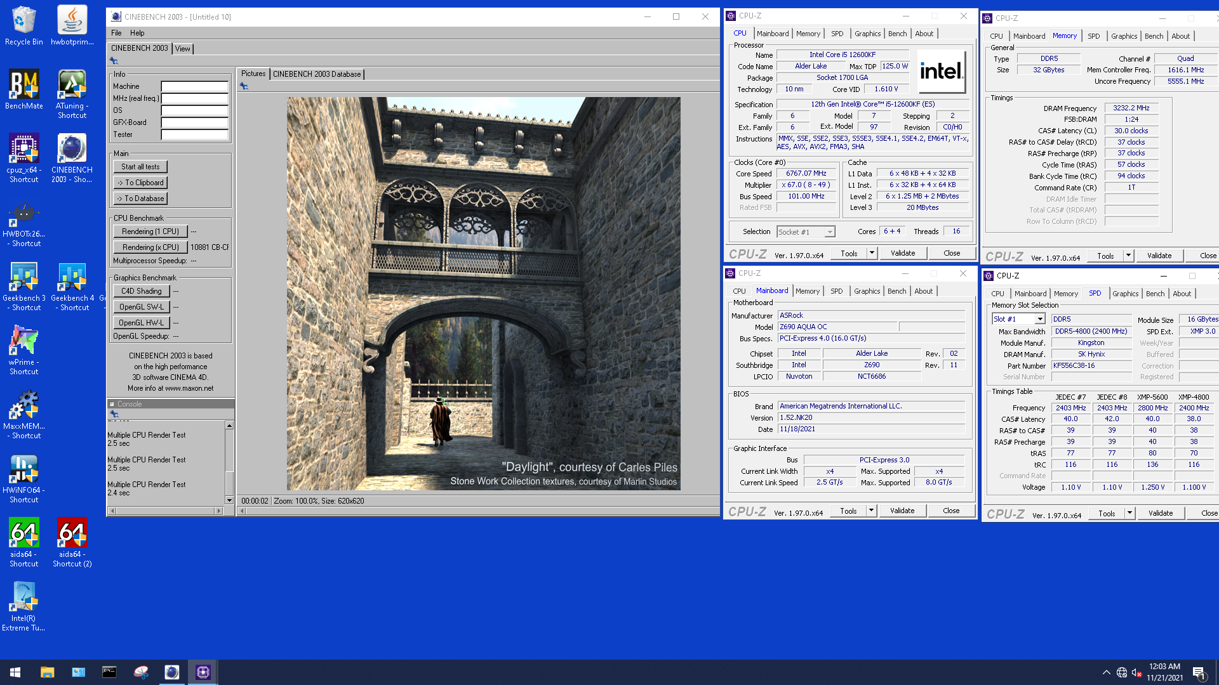Start OpenGL SW-L test
The width and height of the screenshot is (1219, 685).
point(142,307)
